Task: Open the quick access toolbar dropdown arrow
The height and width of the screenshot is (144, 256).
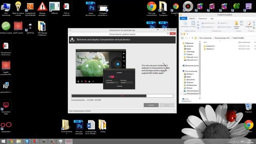Action: click(187, 34)
